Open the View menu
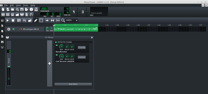The width and height of the screenshot is (208, 94). click(18, 5)
